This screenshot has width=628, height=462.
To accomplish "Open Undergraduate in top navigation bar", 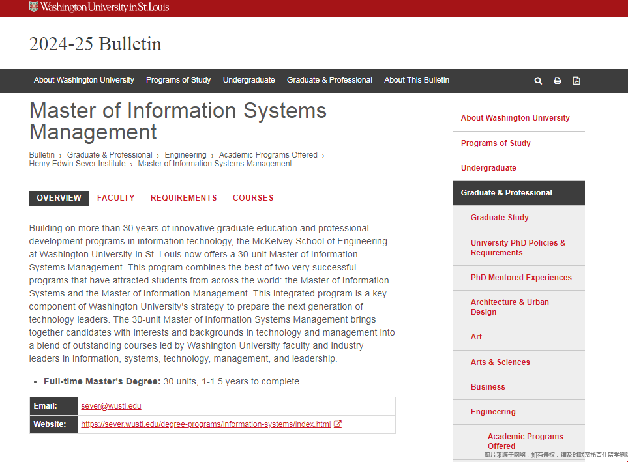I will [248, 80].
